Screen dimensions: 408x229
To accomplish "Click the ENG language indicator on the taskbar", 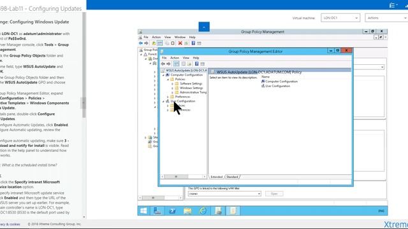I will point(381,211).
